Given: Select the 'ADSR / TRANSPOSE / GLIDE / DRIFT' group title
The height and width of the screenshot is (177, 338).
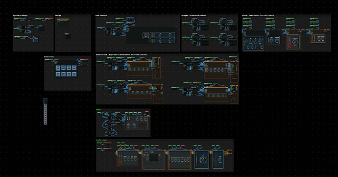Looking at the screenshot, I should tap(258, 16).
